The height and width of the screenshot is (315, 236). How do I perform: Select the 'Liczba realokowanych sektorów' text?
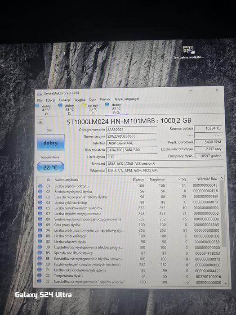point(78,208)
